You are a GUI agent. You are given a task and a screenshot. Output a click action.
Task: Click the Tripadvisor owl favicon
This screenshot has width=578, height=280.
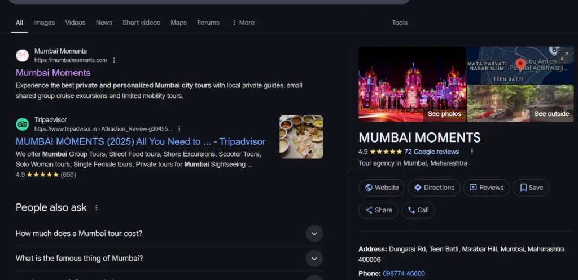click(x=23, y=125)
